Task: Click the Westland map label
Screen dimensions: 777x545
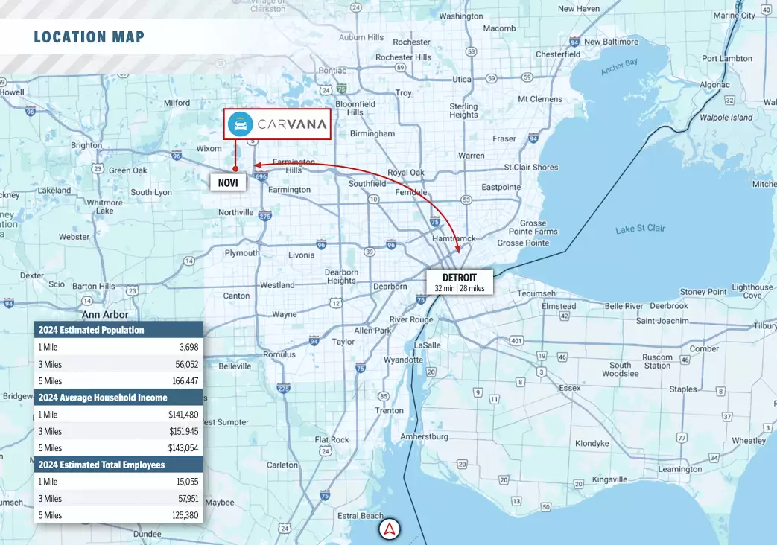Action: click(x=277, y=285)
